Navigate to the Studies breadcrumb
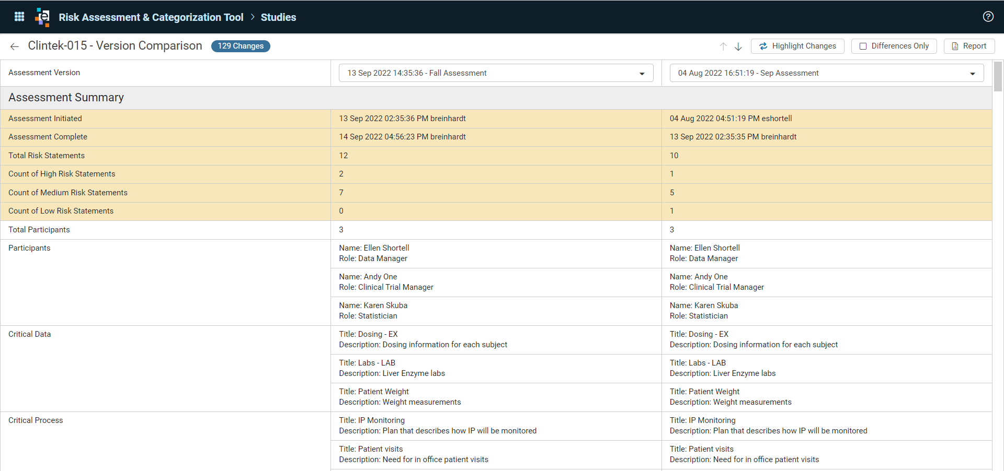The image size is (1004, 471). 278,17
